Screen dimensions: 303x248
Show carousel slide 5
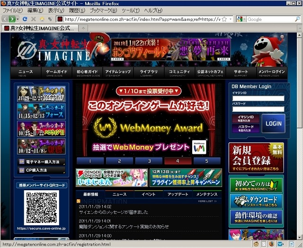pos(207,161)
